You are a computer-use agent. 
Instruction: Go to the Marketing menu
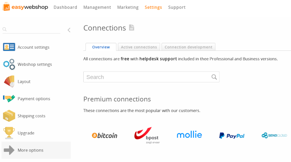tap(128, 7)
